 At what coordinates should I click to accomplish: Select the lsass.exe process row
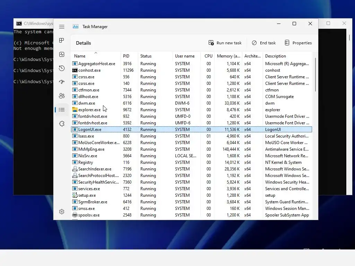click(191, 136)
